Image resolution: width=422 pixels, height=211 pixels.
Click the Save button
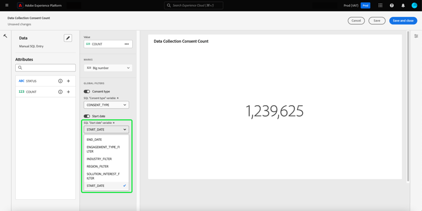[377, 21]
